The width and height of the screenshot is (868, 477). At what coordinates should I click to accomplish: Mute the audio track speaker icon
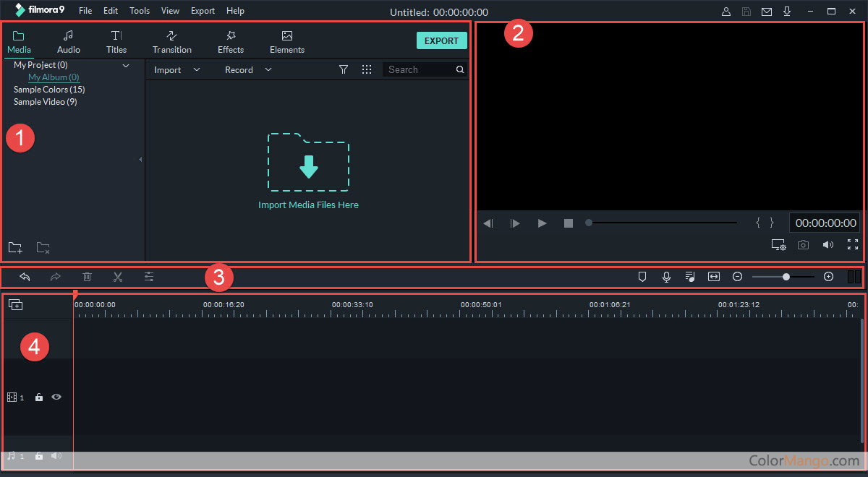tap(56, 455)
